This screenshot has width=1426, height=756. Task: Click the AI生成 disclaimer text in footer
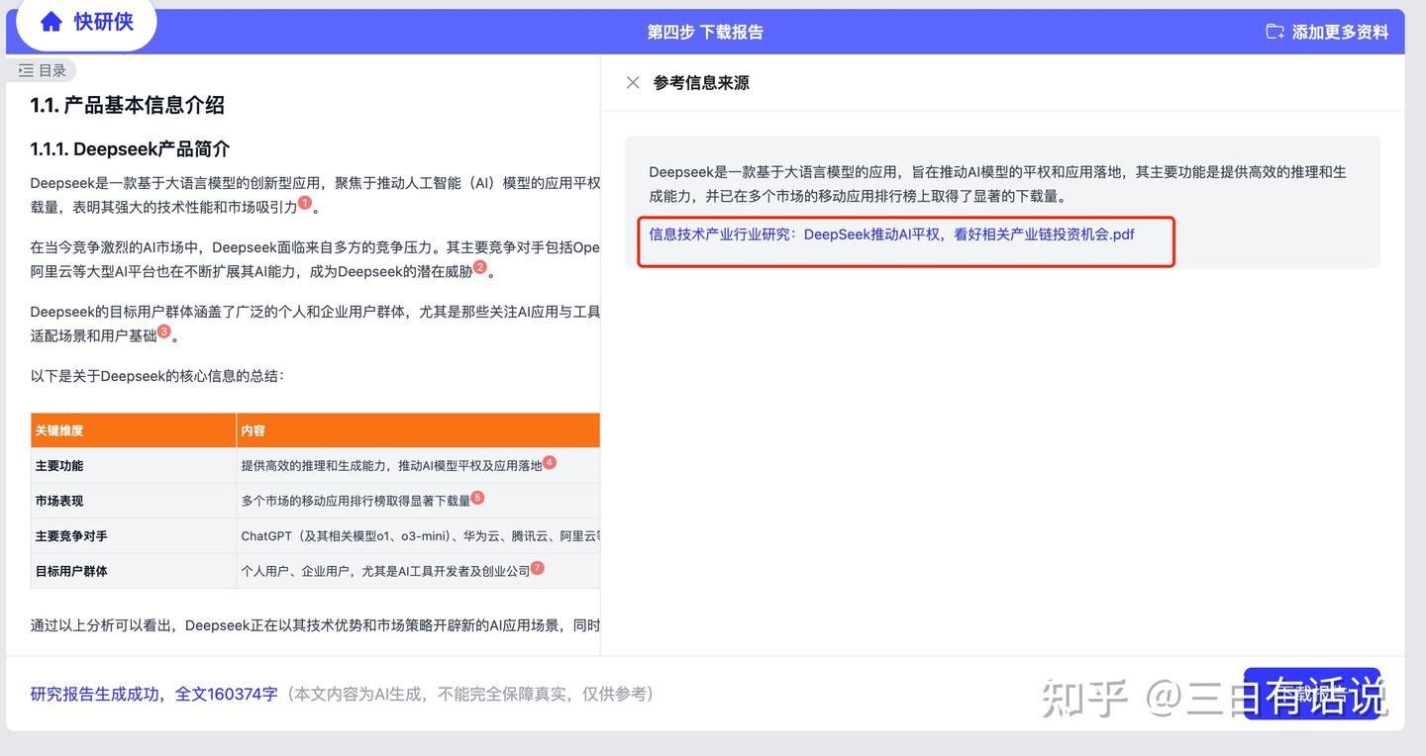(470, 694)
